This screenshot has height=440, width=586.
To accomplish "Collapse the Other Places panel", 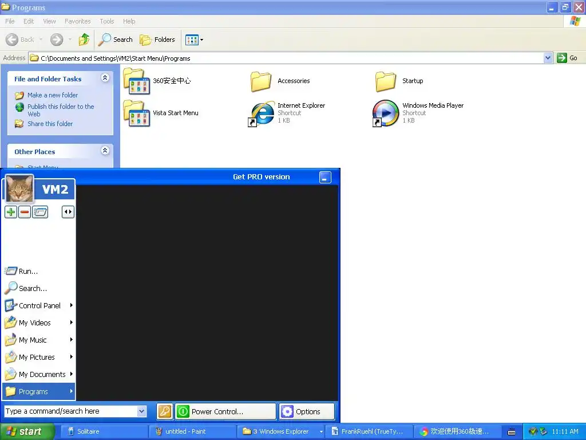I will [x=105, y=151].
